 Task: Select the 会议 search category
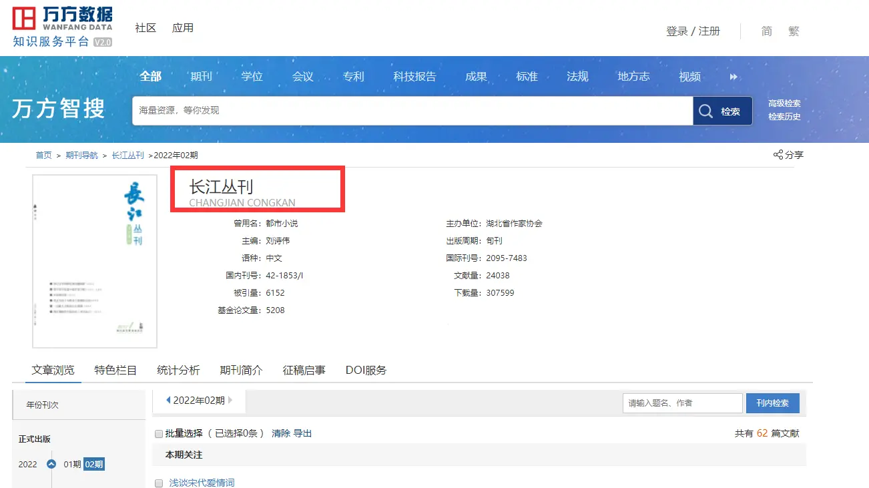pyautogui.click(x=303, y=76)
